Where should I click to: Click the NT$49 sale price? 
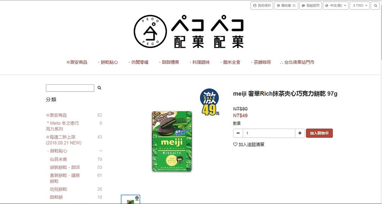pyautogui.click(x=240, y=116)
